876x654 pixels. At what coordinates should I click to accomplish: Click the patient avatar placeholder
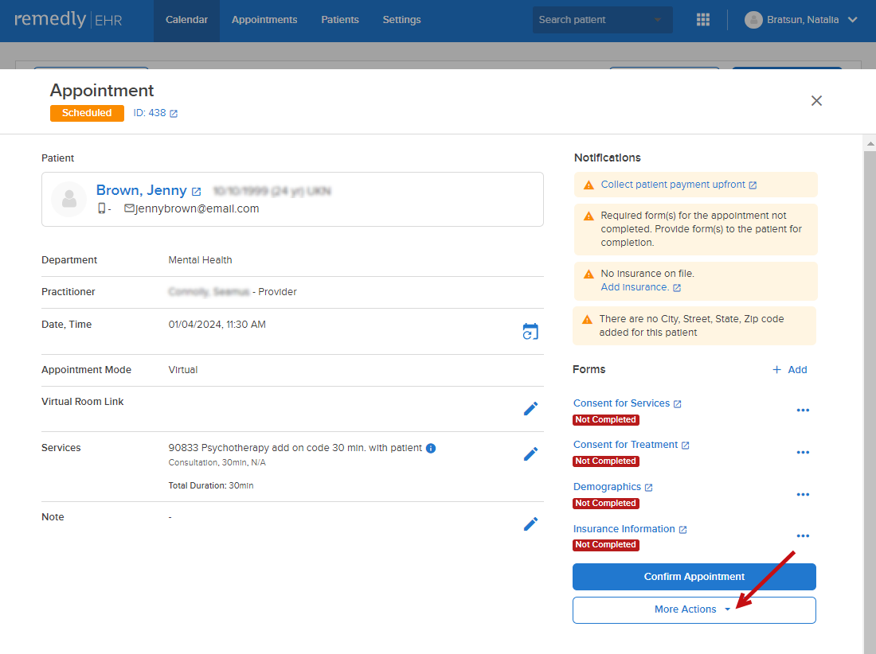click(68, 199)
